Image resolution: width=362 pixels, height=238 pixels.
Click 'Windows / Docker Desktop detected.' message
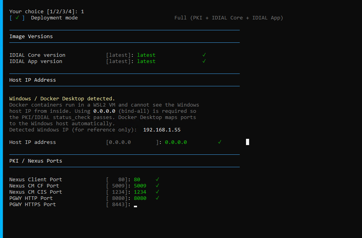click(x=62, y=99)
